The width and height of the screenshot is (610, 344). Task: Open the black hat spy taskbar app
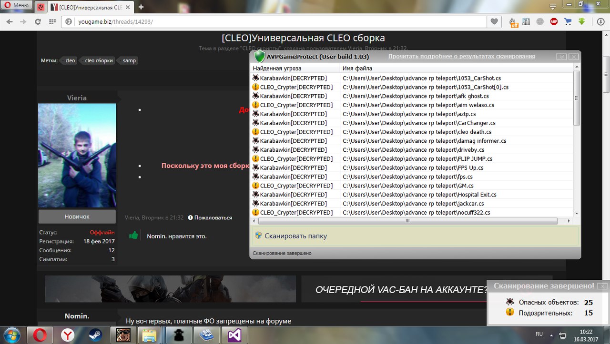[x=178, y=335]
